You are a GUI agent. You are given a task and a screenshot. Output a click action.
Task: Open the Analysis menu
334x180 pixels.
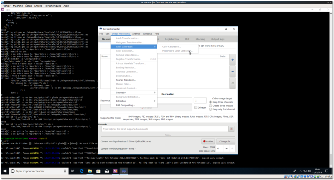tap(136, 34)
